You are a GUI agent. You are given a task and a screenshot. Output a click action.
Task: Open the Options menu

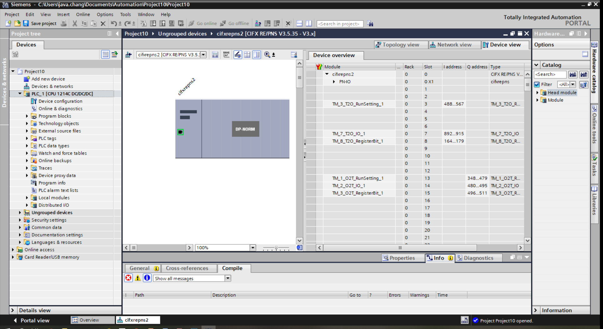coord(105,14)
